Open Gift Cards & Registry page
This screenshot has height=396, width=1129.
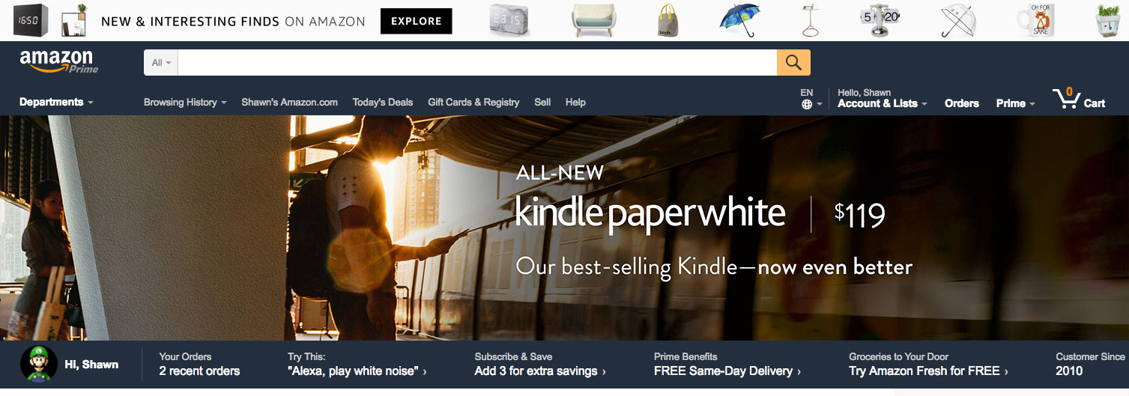[473, 103]
